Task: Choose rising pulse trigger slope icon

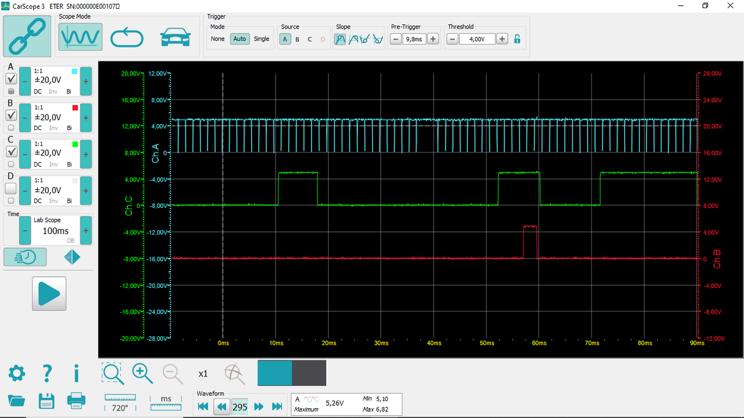Action: (x=365, y=39)
